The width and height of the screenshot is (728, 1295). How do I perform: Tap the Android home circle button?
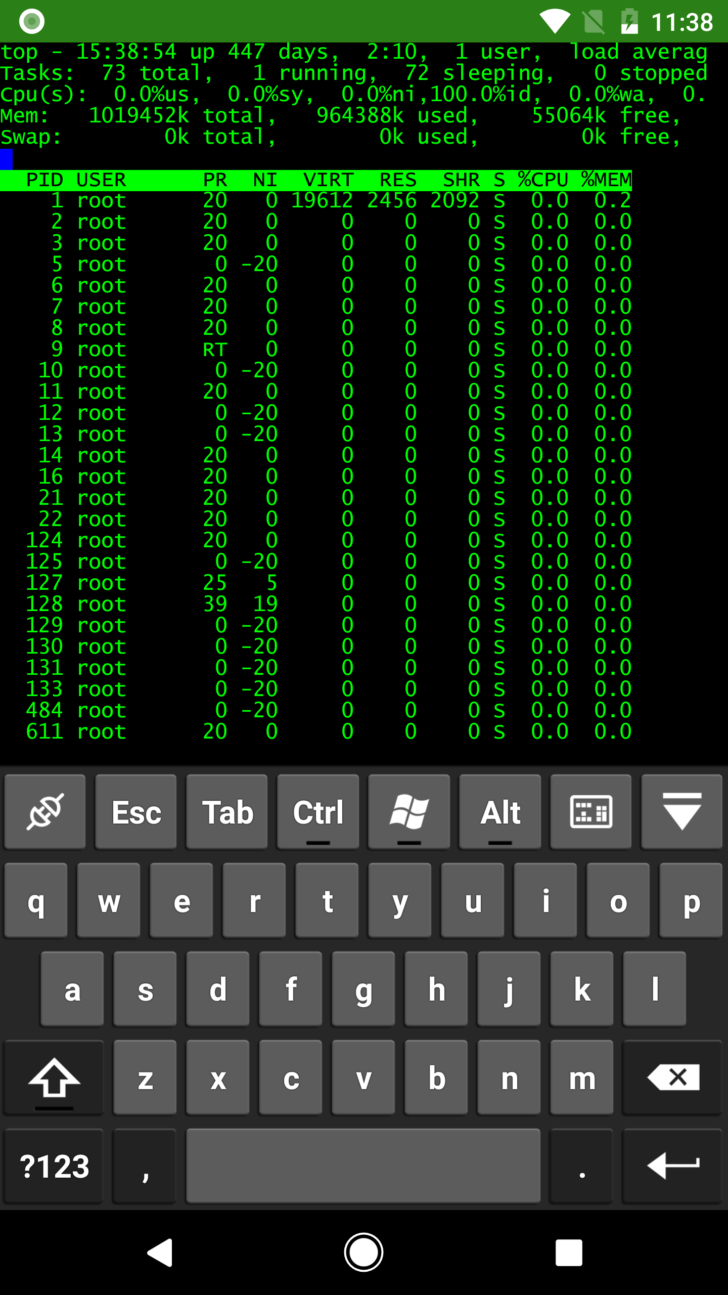[364, 1253]
